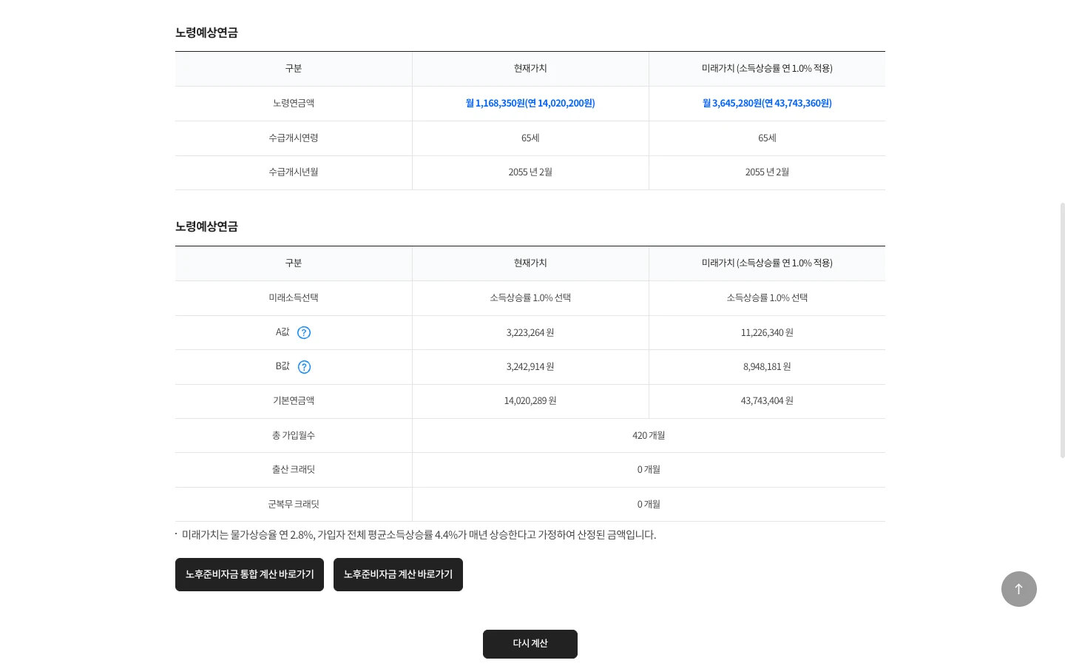The width and height of the screenshot is (1065, 666).
Task: Select the value 월 1,168,350원(연 14,020,200원)
Action: click(530, 104)
